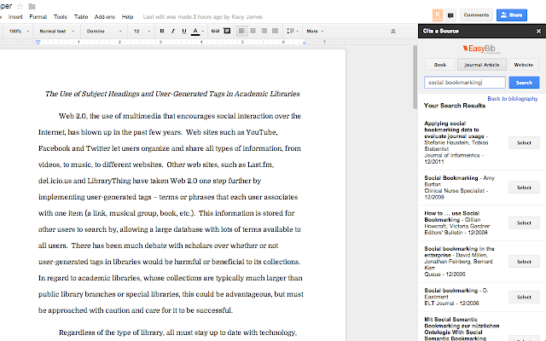Apply italic formatting to text

173,31
